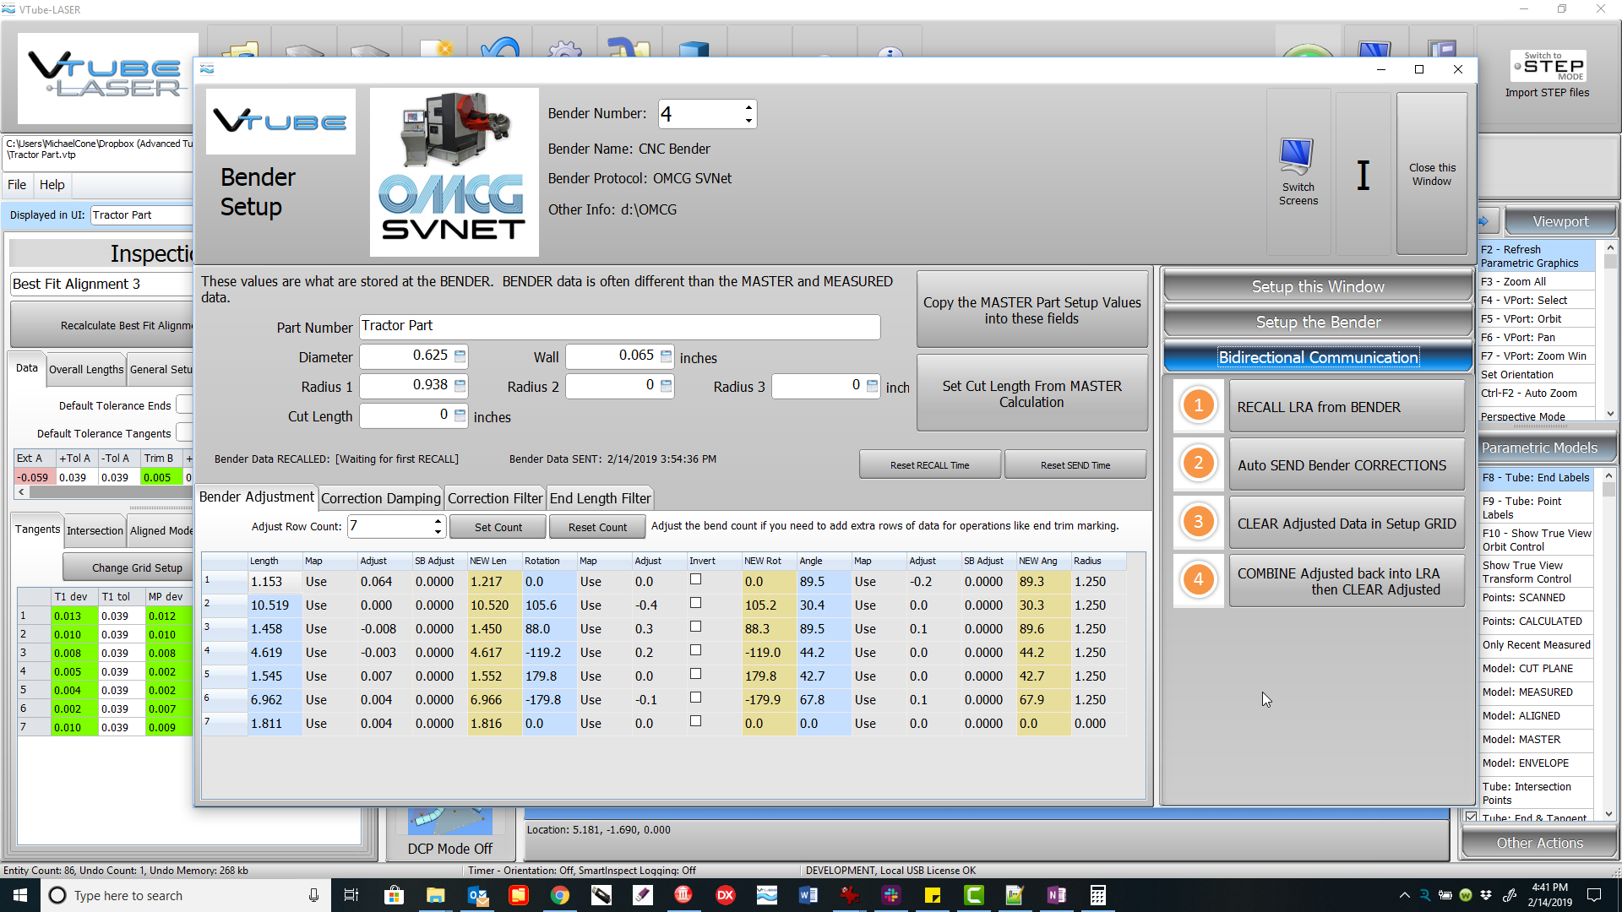The height and width of the screenshot is (912, 1622).
Task: Click into the Part Number text field
Action: point(619,326)
